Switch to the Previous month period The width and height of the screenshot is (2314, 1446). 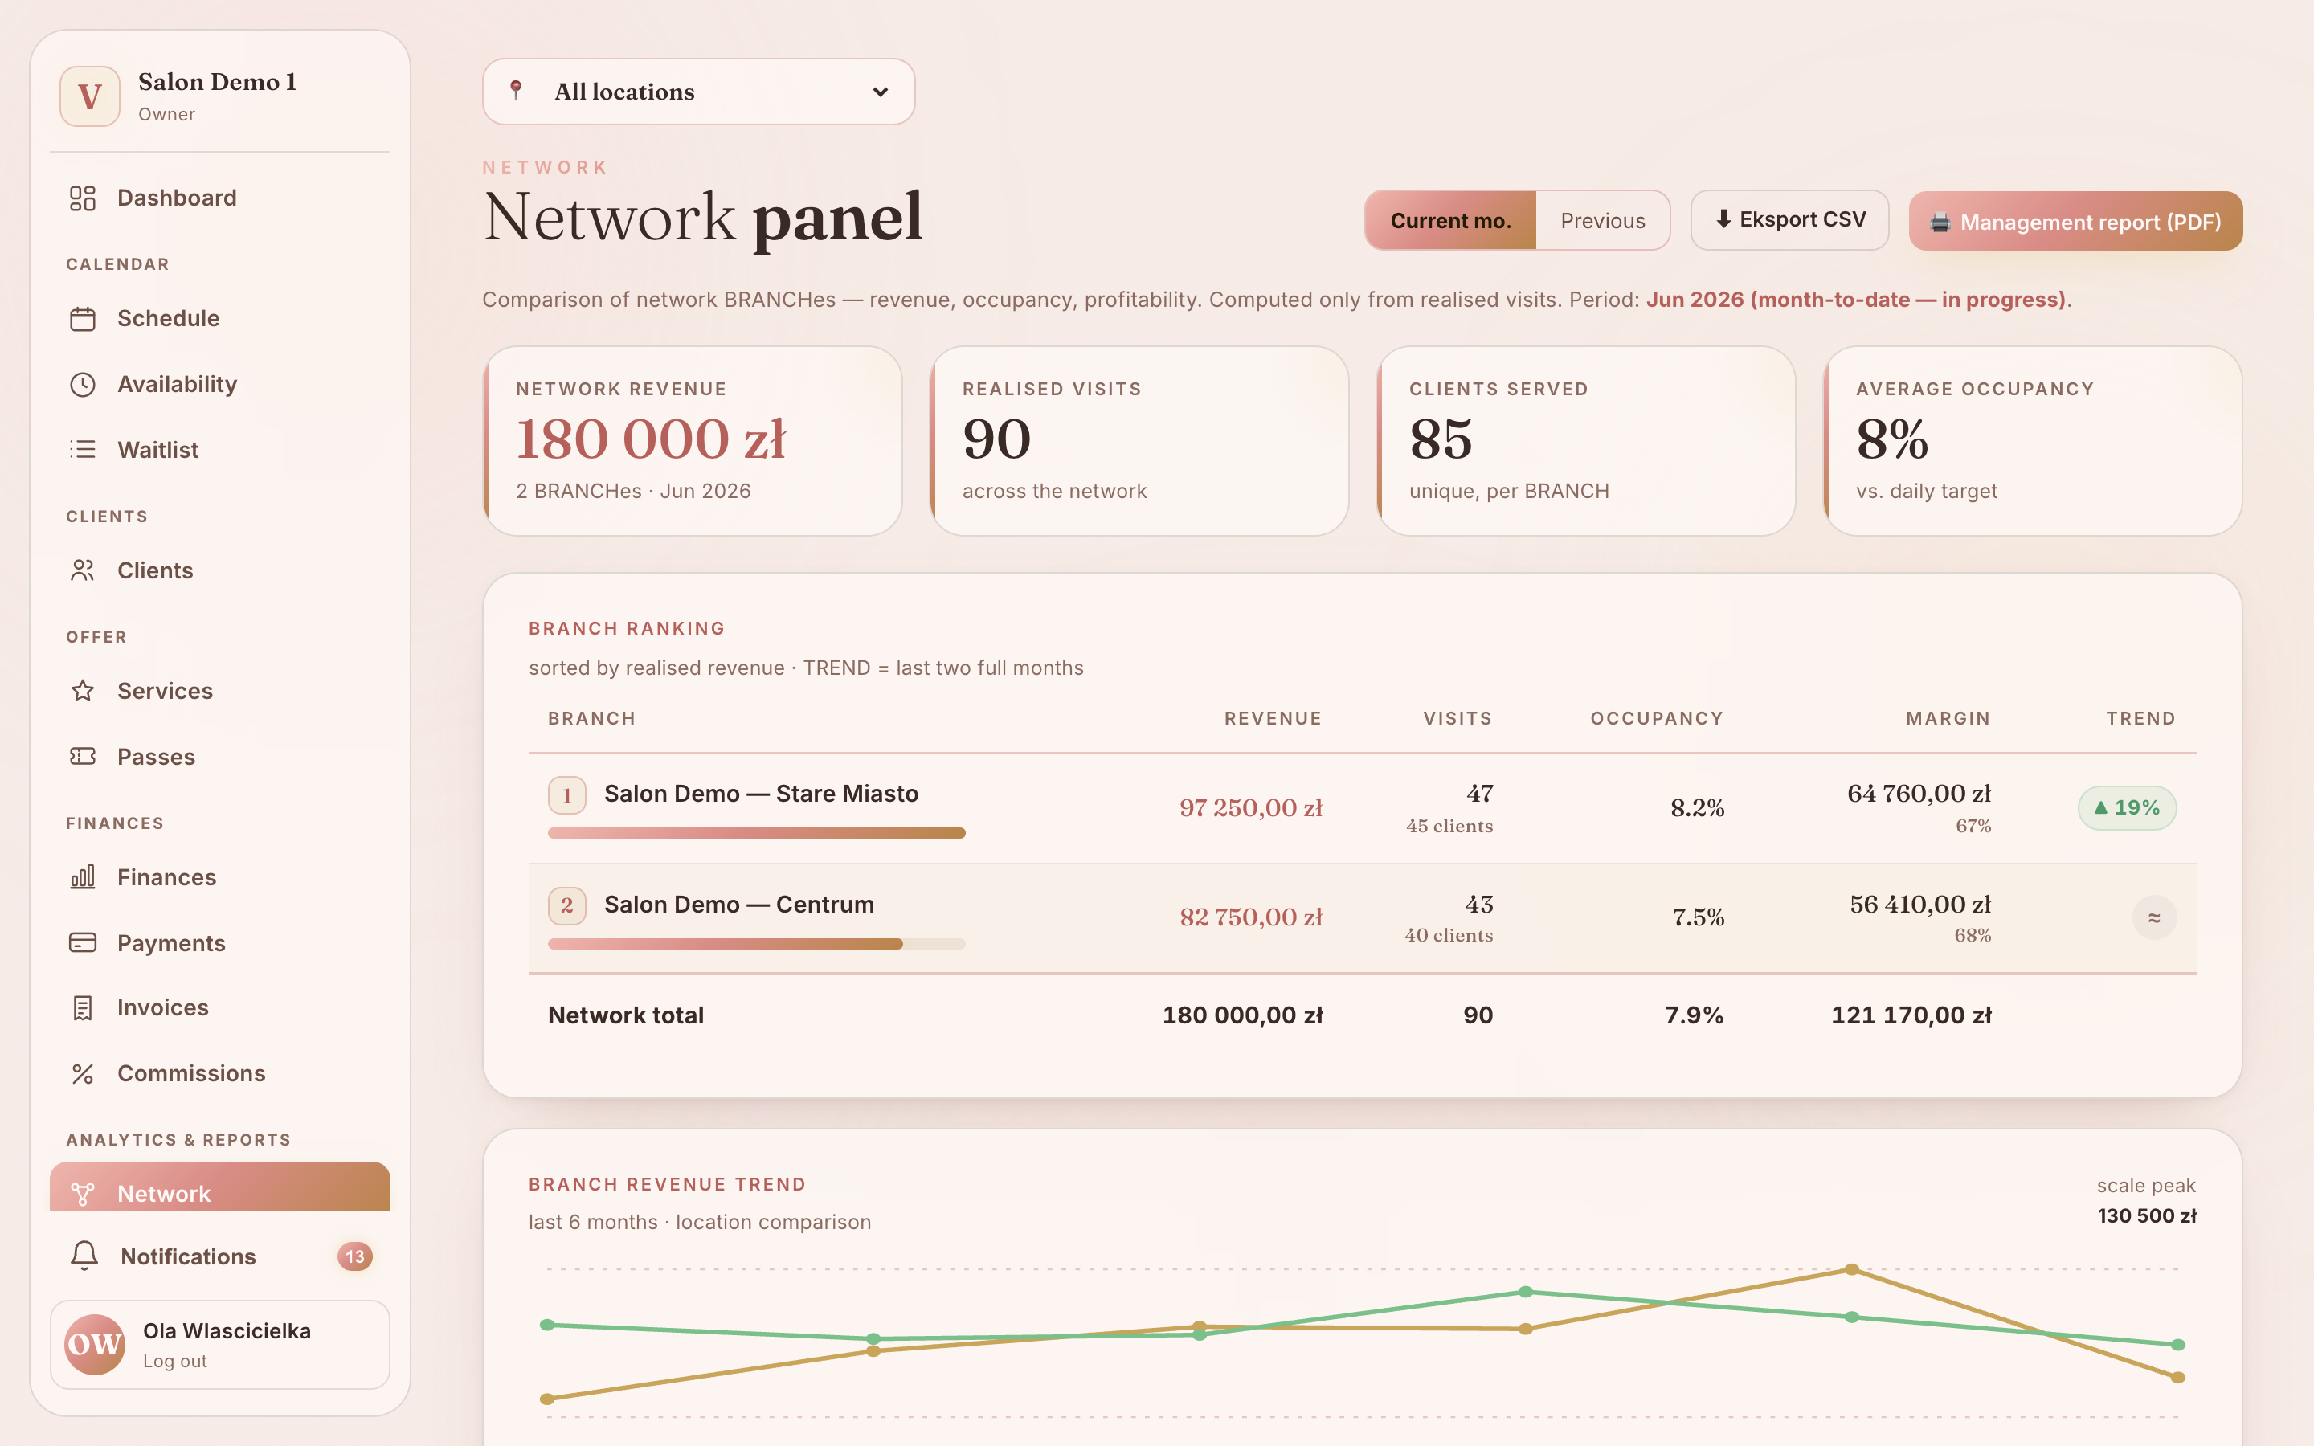pyautogui.click(x=1603, y=221)
